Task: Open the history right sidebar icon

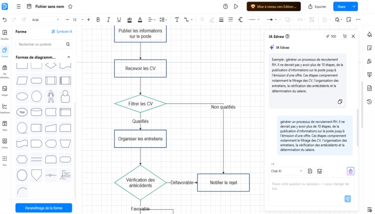Action: click(x=369, y=102)
